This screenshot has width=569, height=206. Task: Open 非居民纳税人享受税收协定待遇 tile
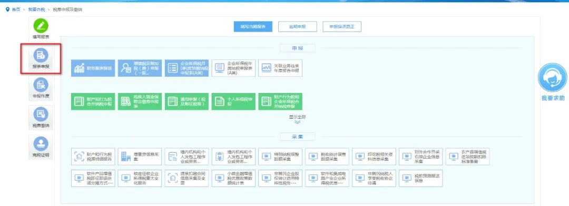[x=374, y=178]
